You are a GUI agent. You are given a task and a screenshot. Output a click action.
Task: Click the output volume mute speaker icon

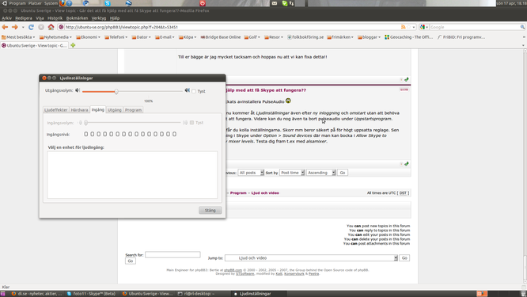[78, 90]
